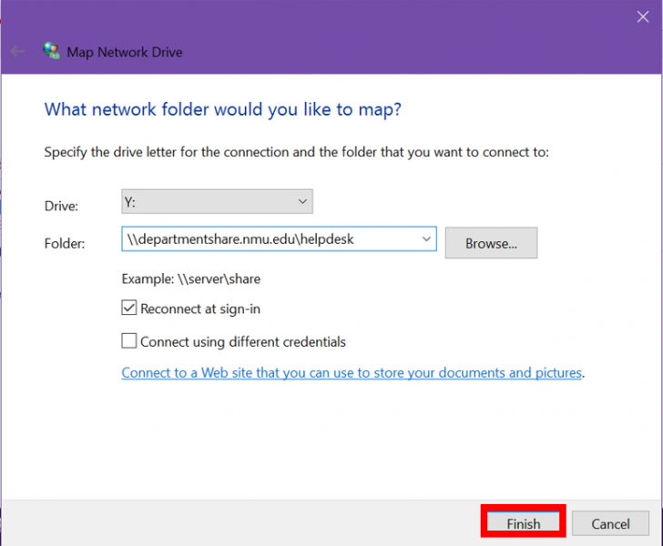Click the 'What network folder would you like to map?' heading
Screen dimensions: 663x546
[x=223, y=109]
